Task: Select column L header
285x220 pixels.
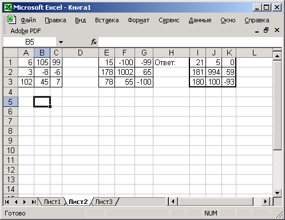Action: point(254,53)
